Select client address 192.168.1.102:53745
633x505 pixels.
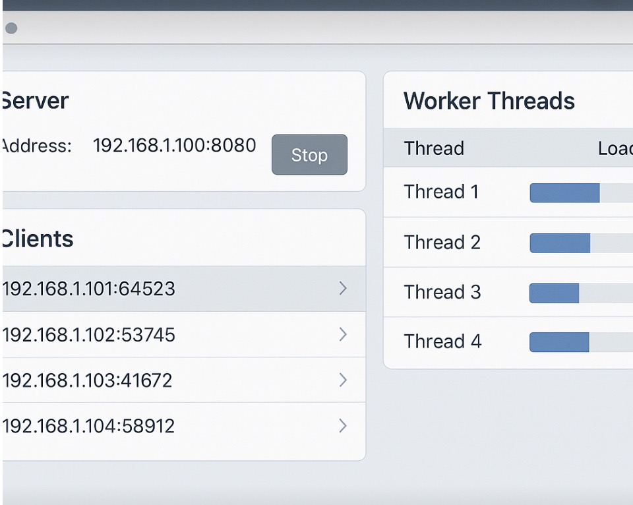[x=89, y=335]
